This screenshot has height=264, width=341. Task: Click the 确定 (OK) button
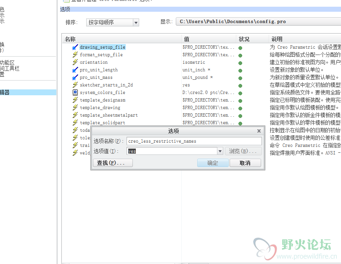[213, 163]
